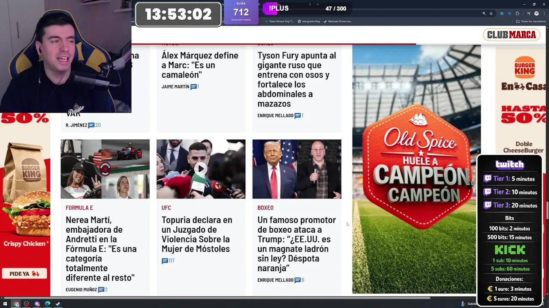Open the boxing promoter attacks Trump headline
This screenshot has height=308, width=549.
pyautogui.click(x=297, y=244)
